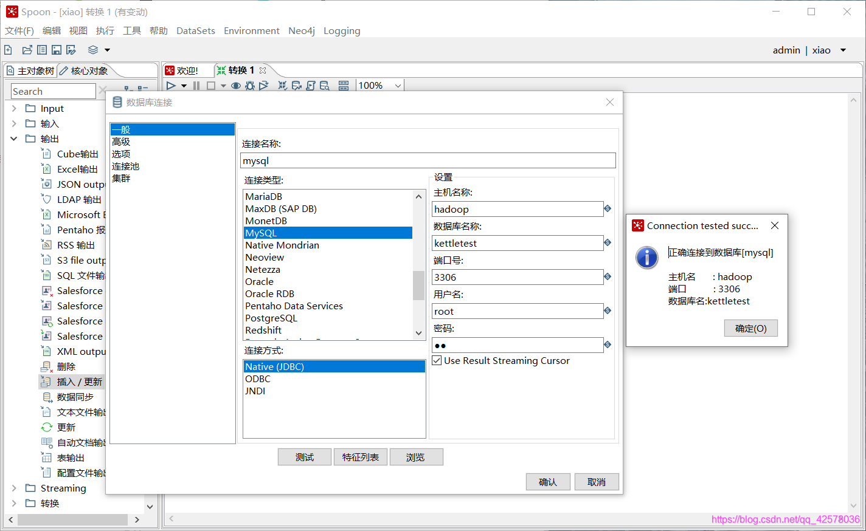
Task: Click the new file toolbar icon
Action: tap(9, 50)
